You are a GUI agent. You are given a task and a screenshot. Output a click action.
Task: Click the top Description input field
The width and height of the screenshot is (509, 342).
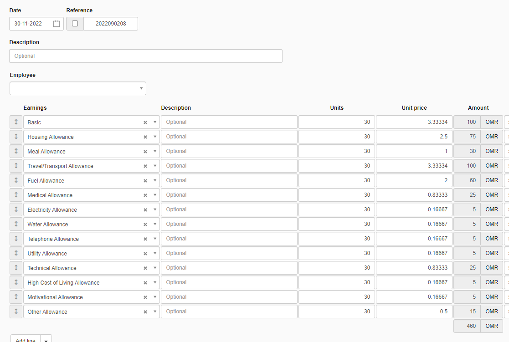tap(146, 56)
